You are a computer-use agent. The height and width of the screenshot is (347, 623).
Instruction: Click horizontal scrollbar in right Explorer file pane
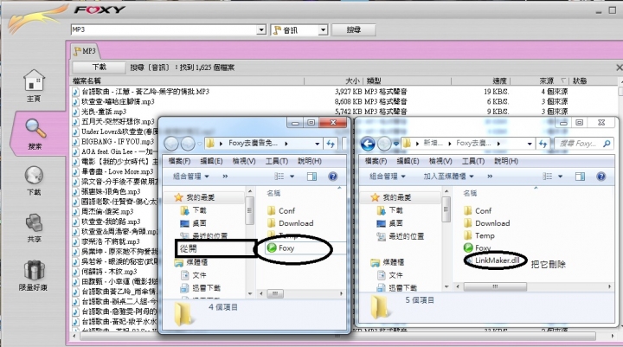pyautogui.click(x=495, y=286)
